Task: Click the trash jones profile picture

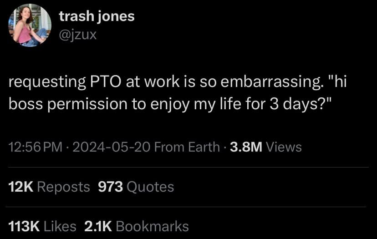Action: (x=30, y=25)
